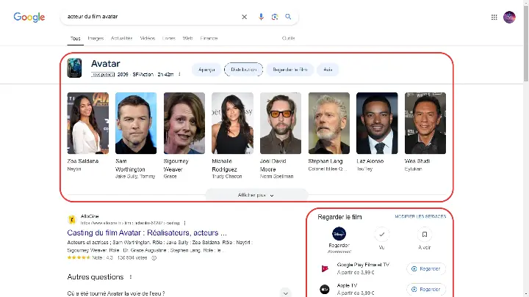Click the Google Play Films et TV icon

coord(325,268)
